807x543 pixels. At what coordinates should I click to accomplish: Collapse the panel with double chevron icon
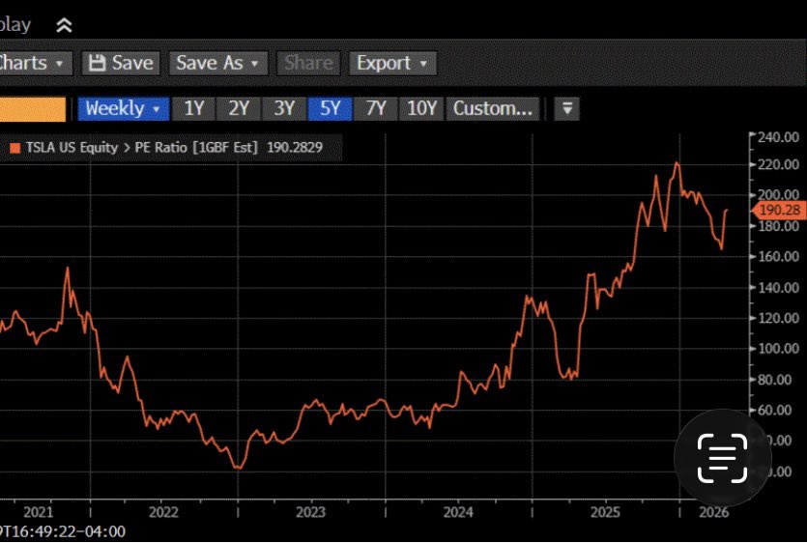pos(64,25)
